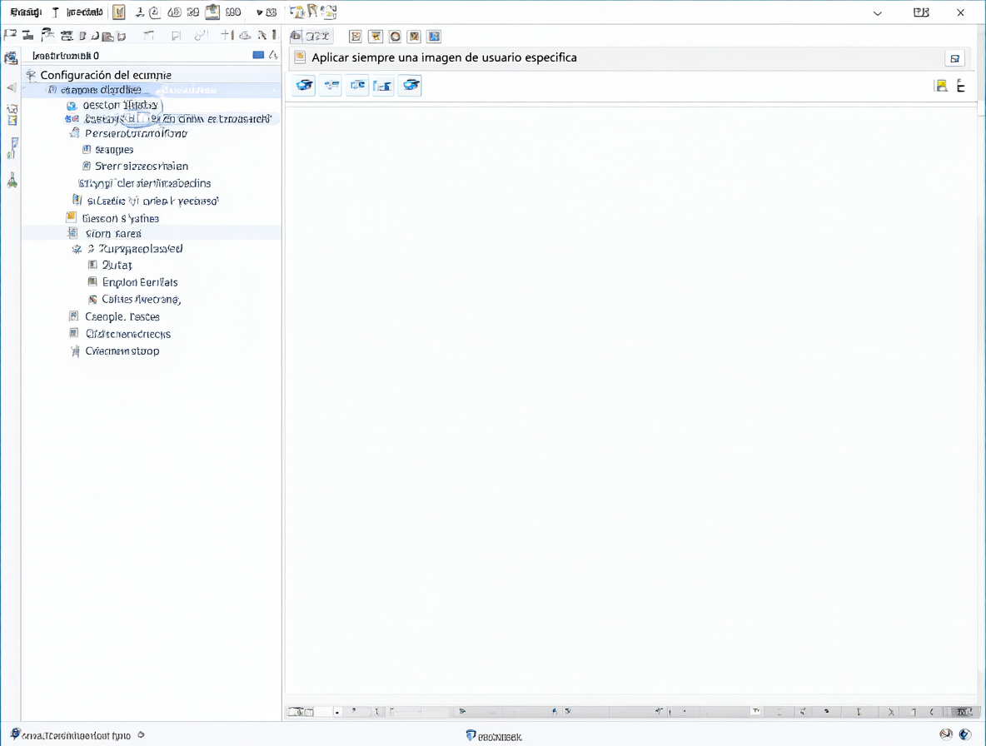This screenshot has width=986, height=746.
Task: Select the 'Englon Eerilals' tree item
Action: coord(140,282)
